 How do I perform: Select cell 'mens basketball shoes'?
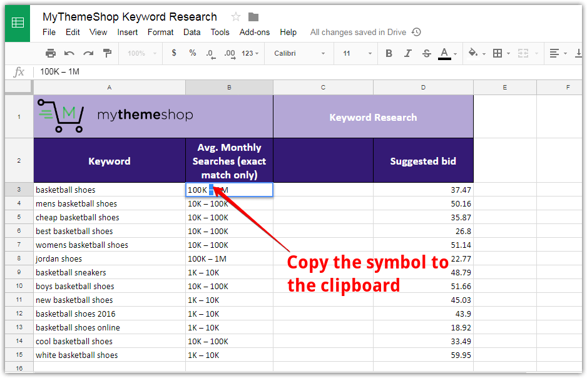110,203
